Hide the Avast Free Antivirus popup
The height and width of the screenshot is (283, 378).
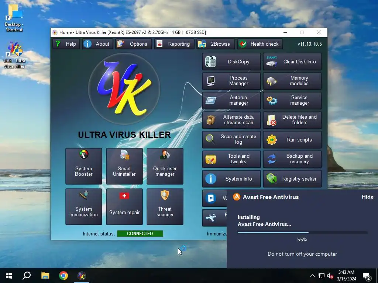[367, 197]
